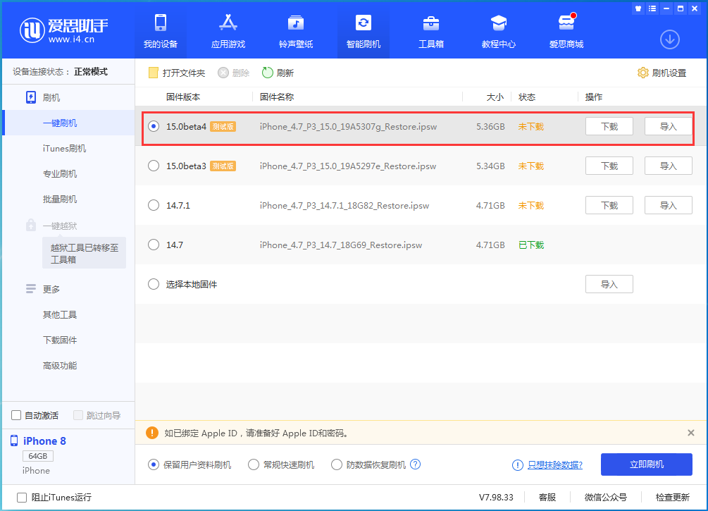708x511 pixels.
Task: Select 专业刷机 in the sidebar
Action: tap(60, 174)
